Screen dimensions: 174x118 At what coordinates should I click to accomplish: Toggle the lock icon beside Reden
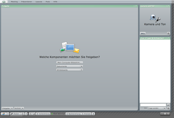point(22,114)
